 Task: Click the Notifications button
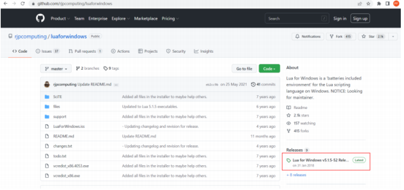(308, 36)
